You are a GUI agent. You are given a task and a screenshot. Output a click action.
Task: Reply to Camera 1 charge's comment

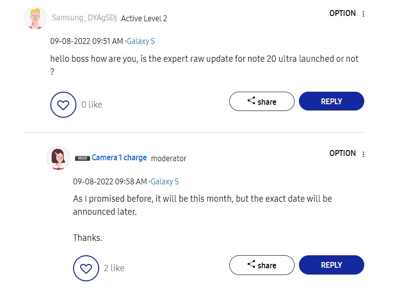tap(331, 265)
